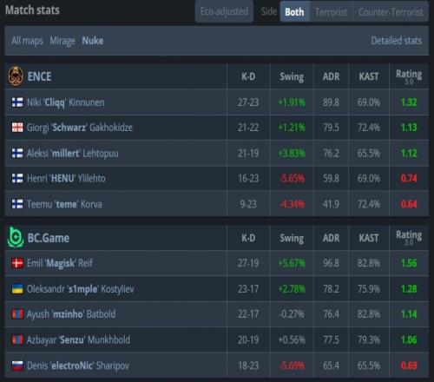The width and height of the screenshot is (434, 382).
Task: Click the BC.Game team logo
Action: coord(16,238)
